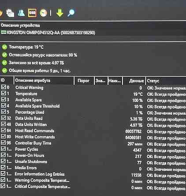Toggle the Error Information Log Entries checkbox
This screenshot has height=196, width=186.
tap(3, 174)
